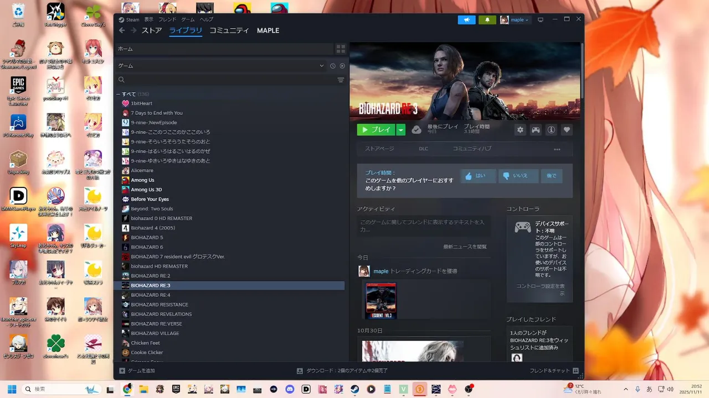Viewport: 709px width, 398px height.
Task: Open the green notification bell
Action: [x=487, y=20]
